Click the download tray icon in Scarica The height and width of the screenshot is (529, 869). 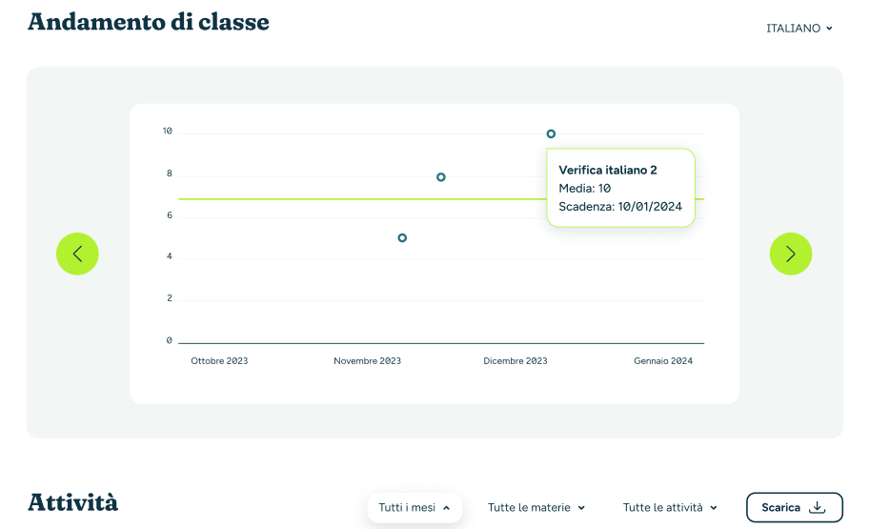pyautogui.click(x=817, y=507)
